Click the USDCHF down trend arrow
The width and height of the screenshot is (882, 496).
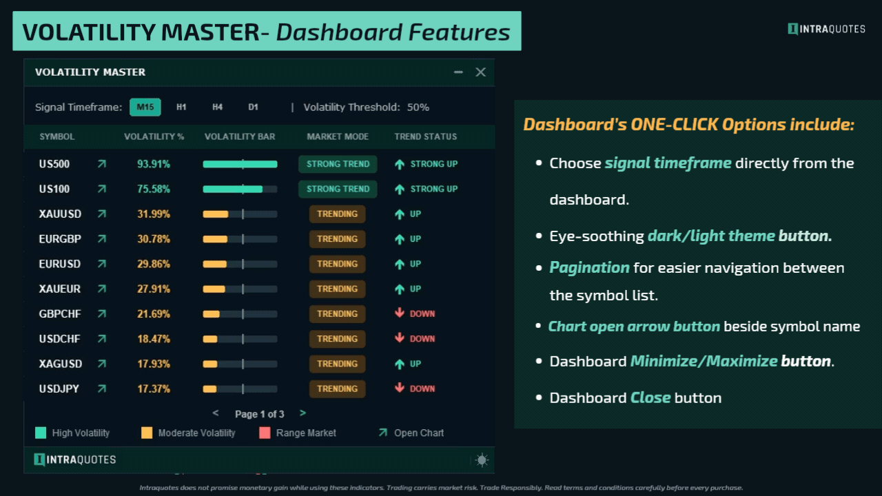tap(400, 338)
